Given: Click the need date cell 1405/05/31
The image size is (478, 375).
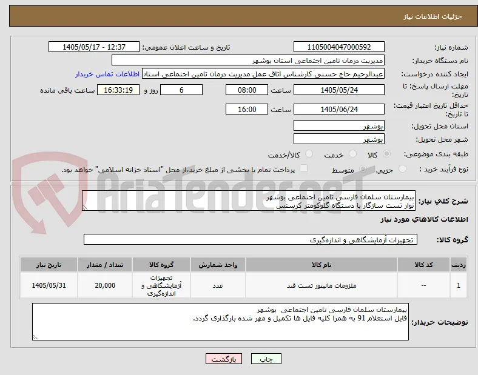Looking at the screenshot, I should 49,285.
